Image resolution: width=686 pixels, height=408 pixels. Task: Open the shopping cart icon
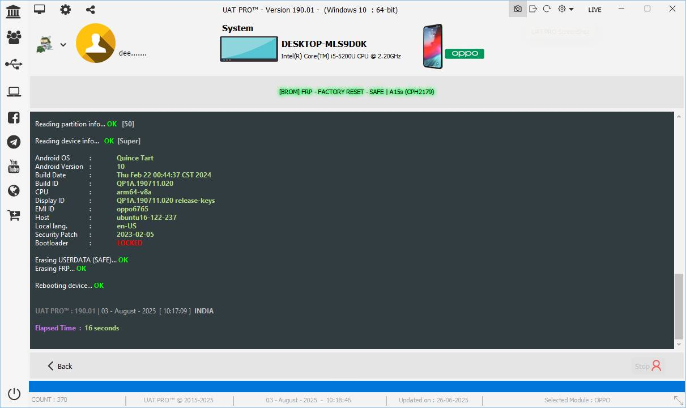point(14,215)
